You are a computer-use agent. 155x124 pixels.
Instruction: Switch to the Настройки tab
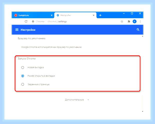pos(75,15)
